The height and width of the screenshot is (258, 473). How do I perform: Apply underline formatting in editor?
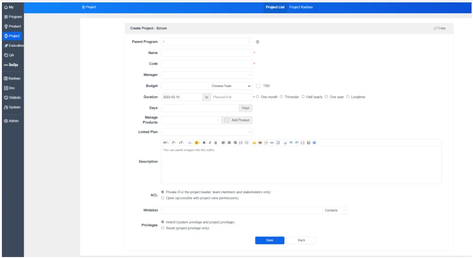[x=215, y=143]
